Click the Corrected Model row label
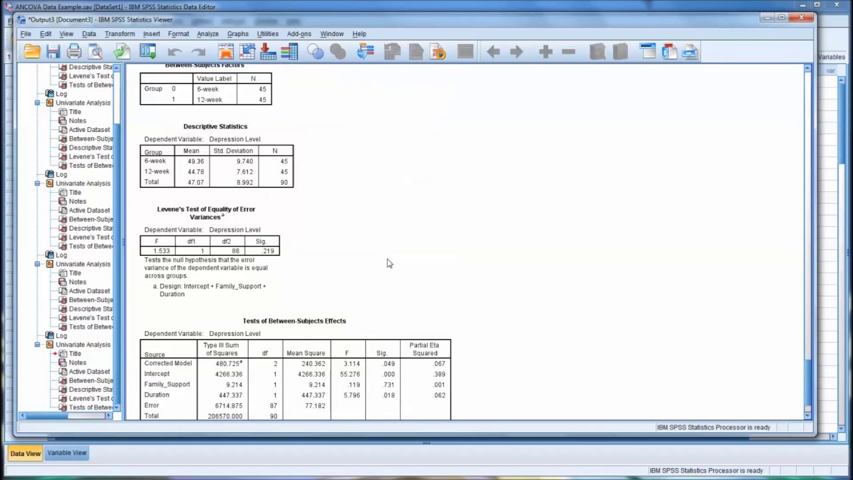The width and height of the screenshot is (853, 480). tap(168, 363)
